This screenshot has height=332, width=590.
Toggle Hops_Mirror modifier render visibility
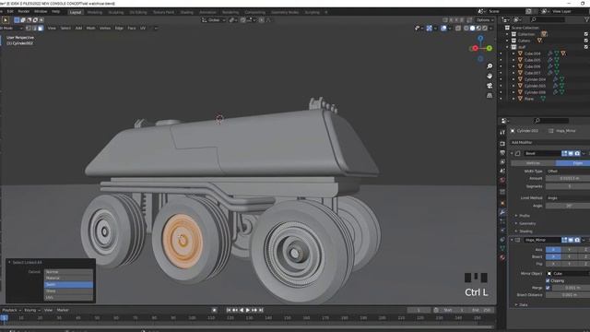pos(577,240)
